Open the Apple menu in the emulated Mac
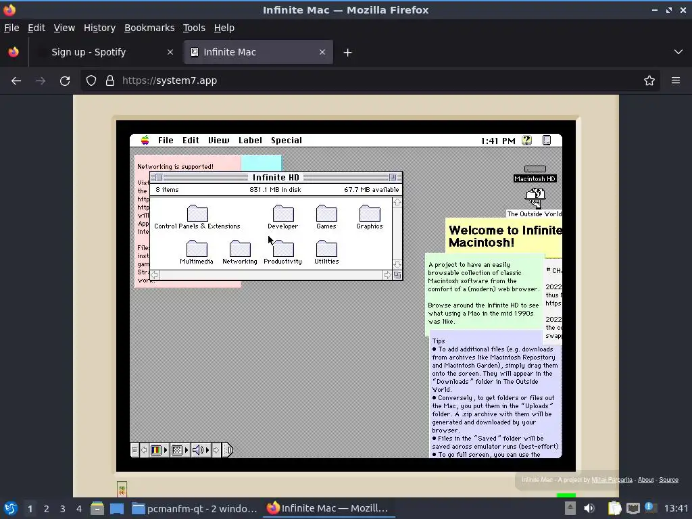Image resolution: width=692 pixels, height=519 pixels. pyautogui.click(x=145, y=141)
